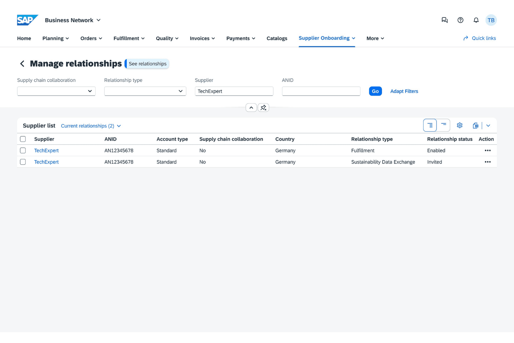Open TechExpert link in the Invited row
This screenshot has height=343, width=514.
[47, 162]
